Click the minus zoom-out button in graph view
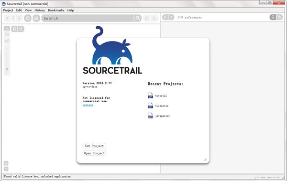The height and width of the screenshot is (181, 287). (6, 169)
